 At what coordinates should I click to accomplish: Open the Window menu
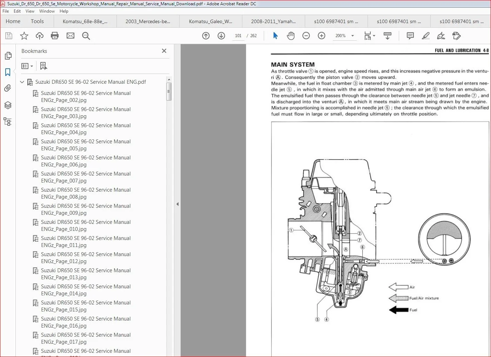(x=47, y=11)
